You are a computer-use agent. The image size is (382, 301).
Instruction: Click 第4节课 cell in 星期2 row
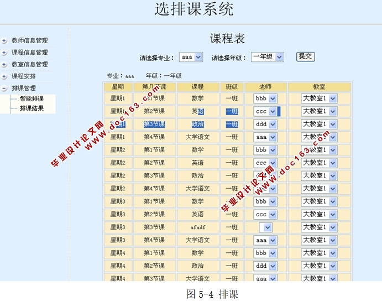[154, 189]
